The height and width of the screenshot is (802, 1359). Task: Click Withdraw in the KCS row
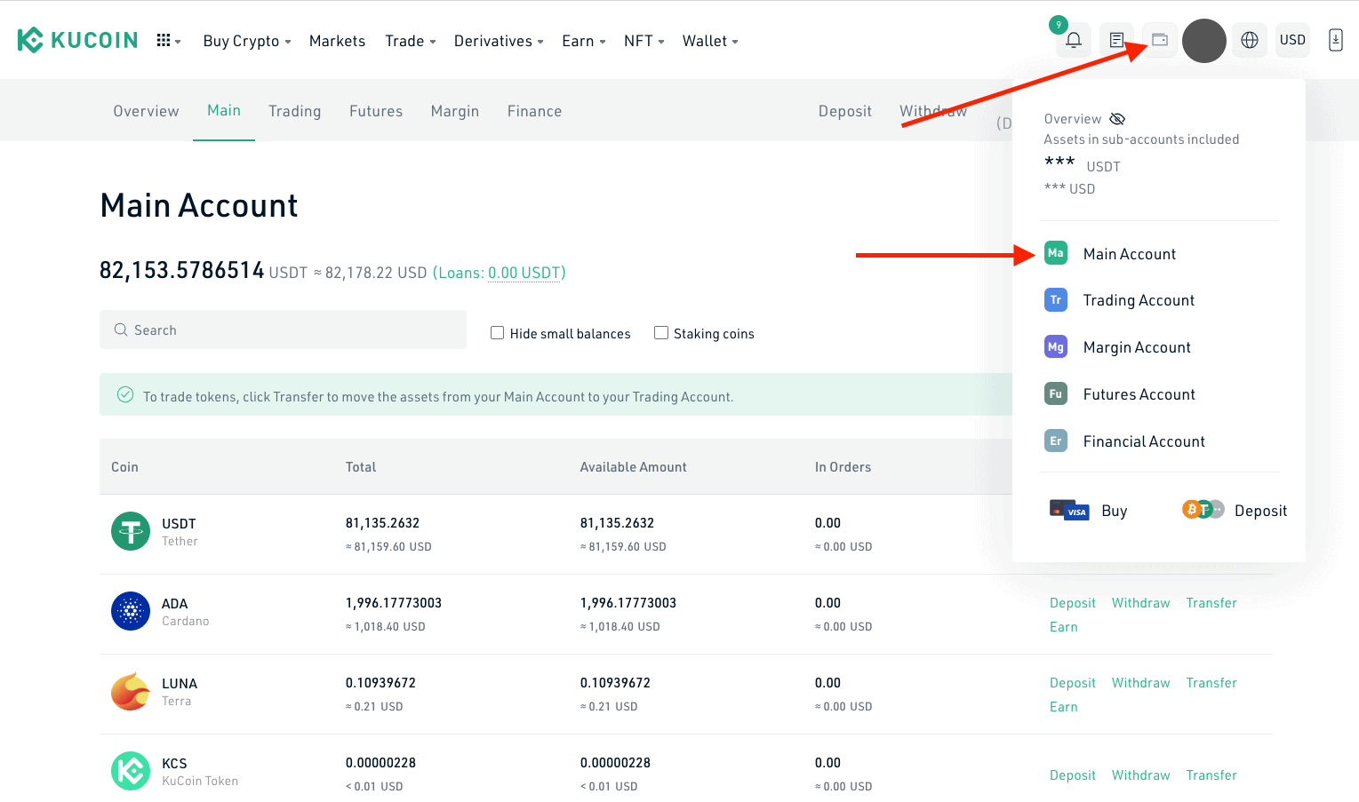[1140, 775]
